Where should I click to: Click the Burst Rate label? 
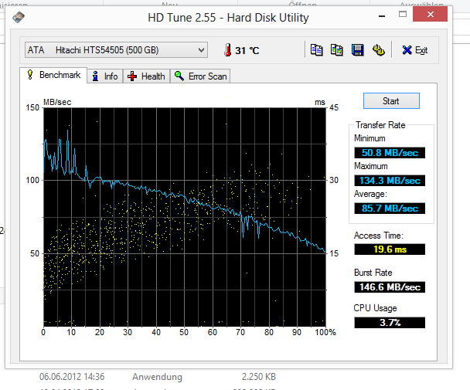coord(373,273)
